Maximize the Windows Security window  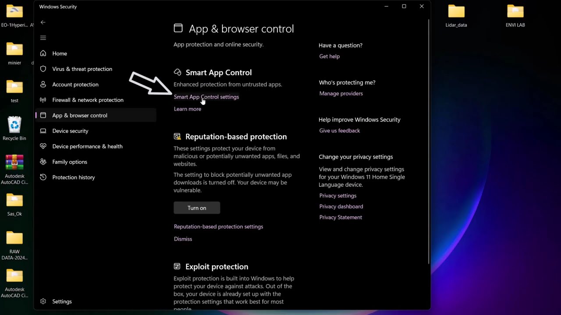point(404,7)
